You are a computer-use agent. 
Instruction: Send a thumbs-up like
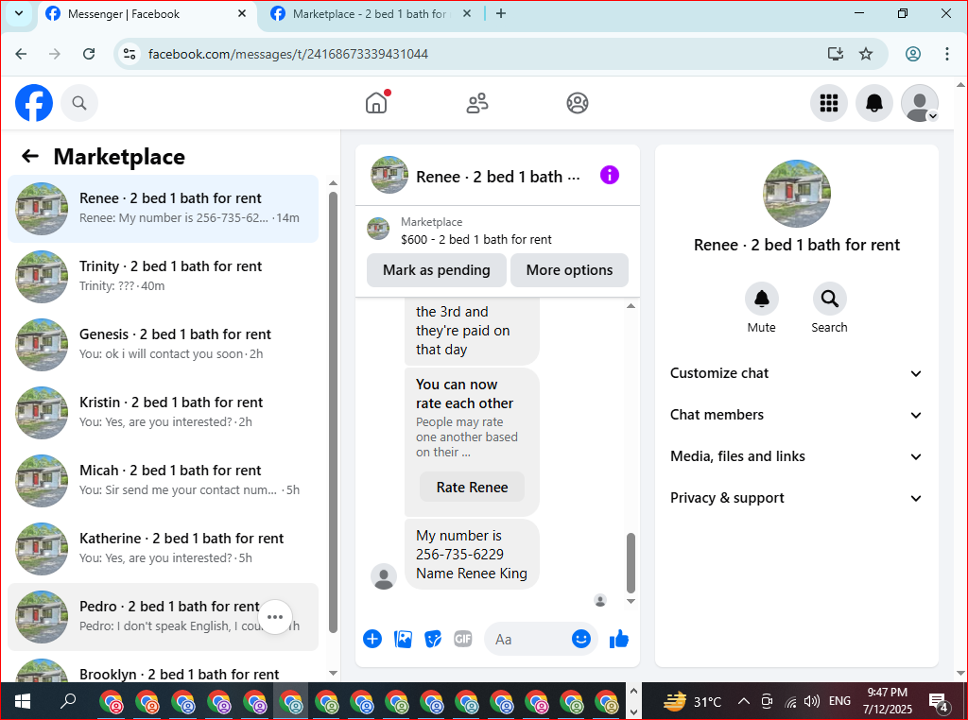pyautogui.click(x=618, y=639)
